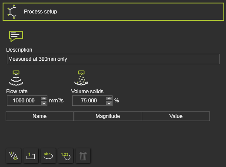Click the Value column header
Viewport: 226px width, 167px height.
(x=176, y=116)
